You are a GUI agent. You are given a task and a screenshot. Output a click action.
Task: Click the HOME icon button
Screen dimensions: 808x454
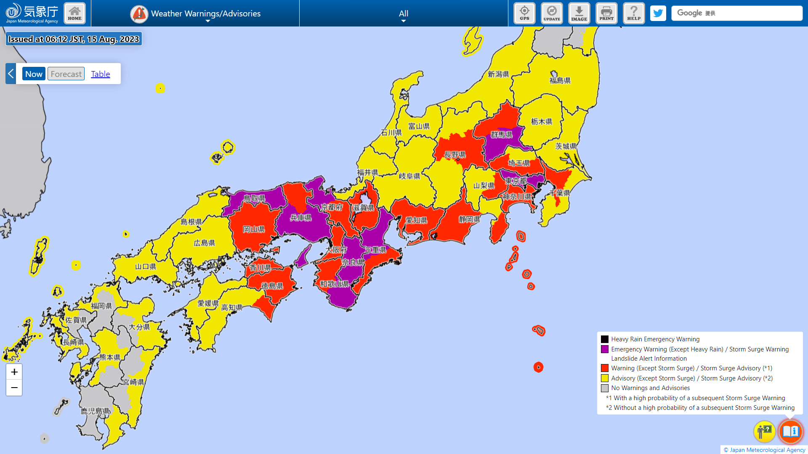(74, 13)
